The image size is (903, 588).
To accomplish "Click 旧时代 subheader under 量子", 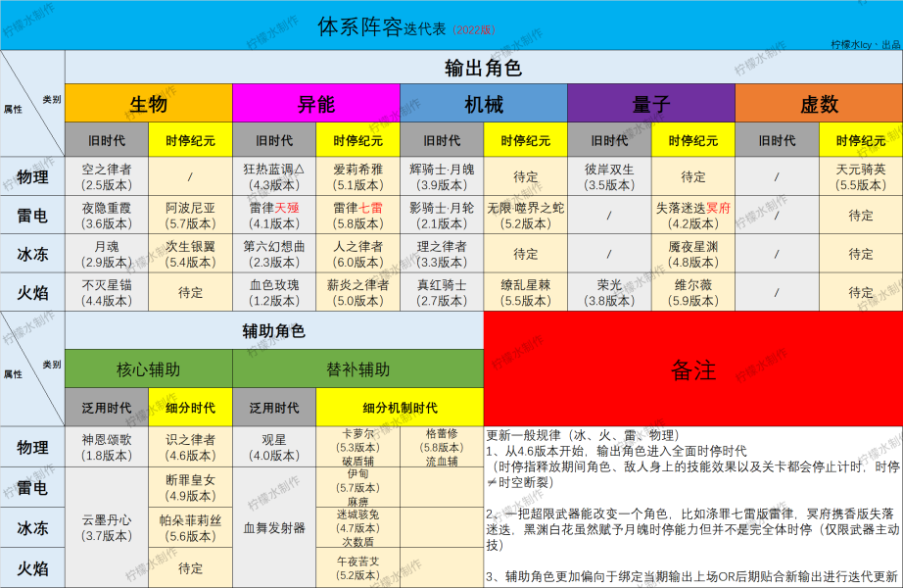I will coord(609,140).
